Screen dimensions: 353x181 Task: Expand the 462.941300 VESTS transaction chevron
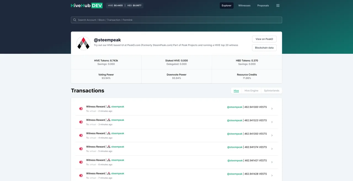click(272, 109)
